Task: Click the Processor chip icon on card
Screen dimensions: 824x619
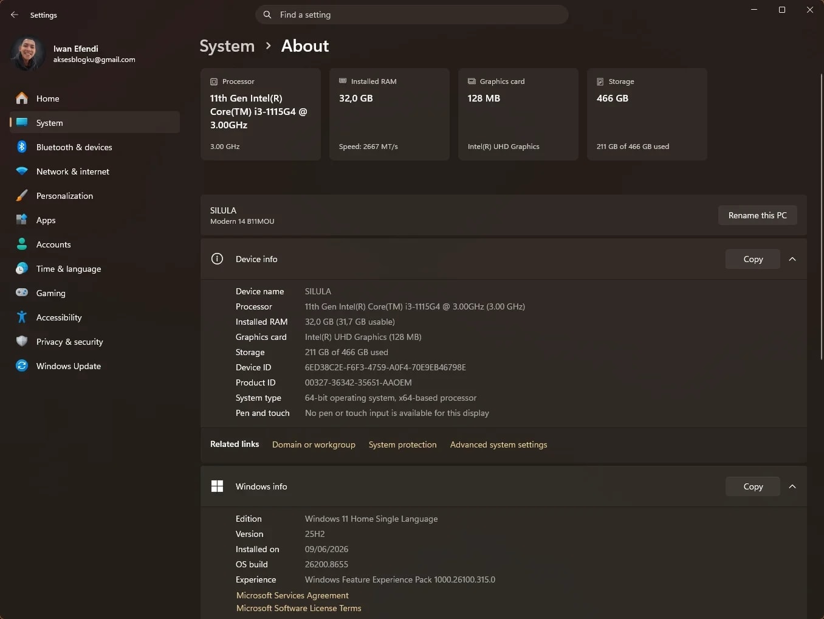Action: pyautogui.click(x=214, y=81)
